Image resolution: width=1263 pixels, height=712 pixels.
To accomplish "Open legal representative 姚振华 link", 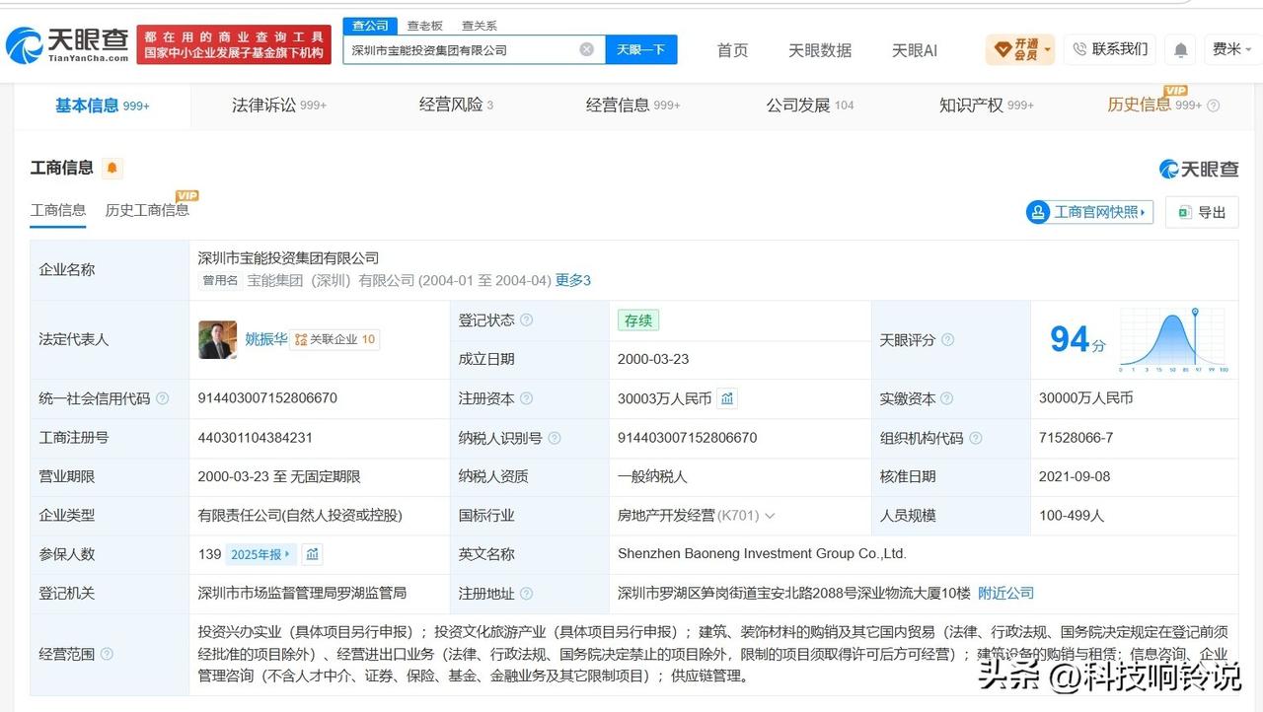I will (x=266, y=339).
